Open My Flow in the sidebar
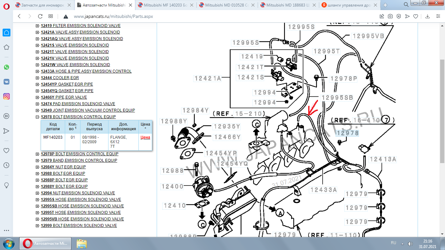 tap(7, 131)
